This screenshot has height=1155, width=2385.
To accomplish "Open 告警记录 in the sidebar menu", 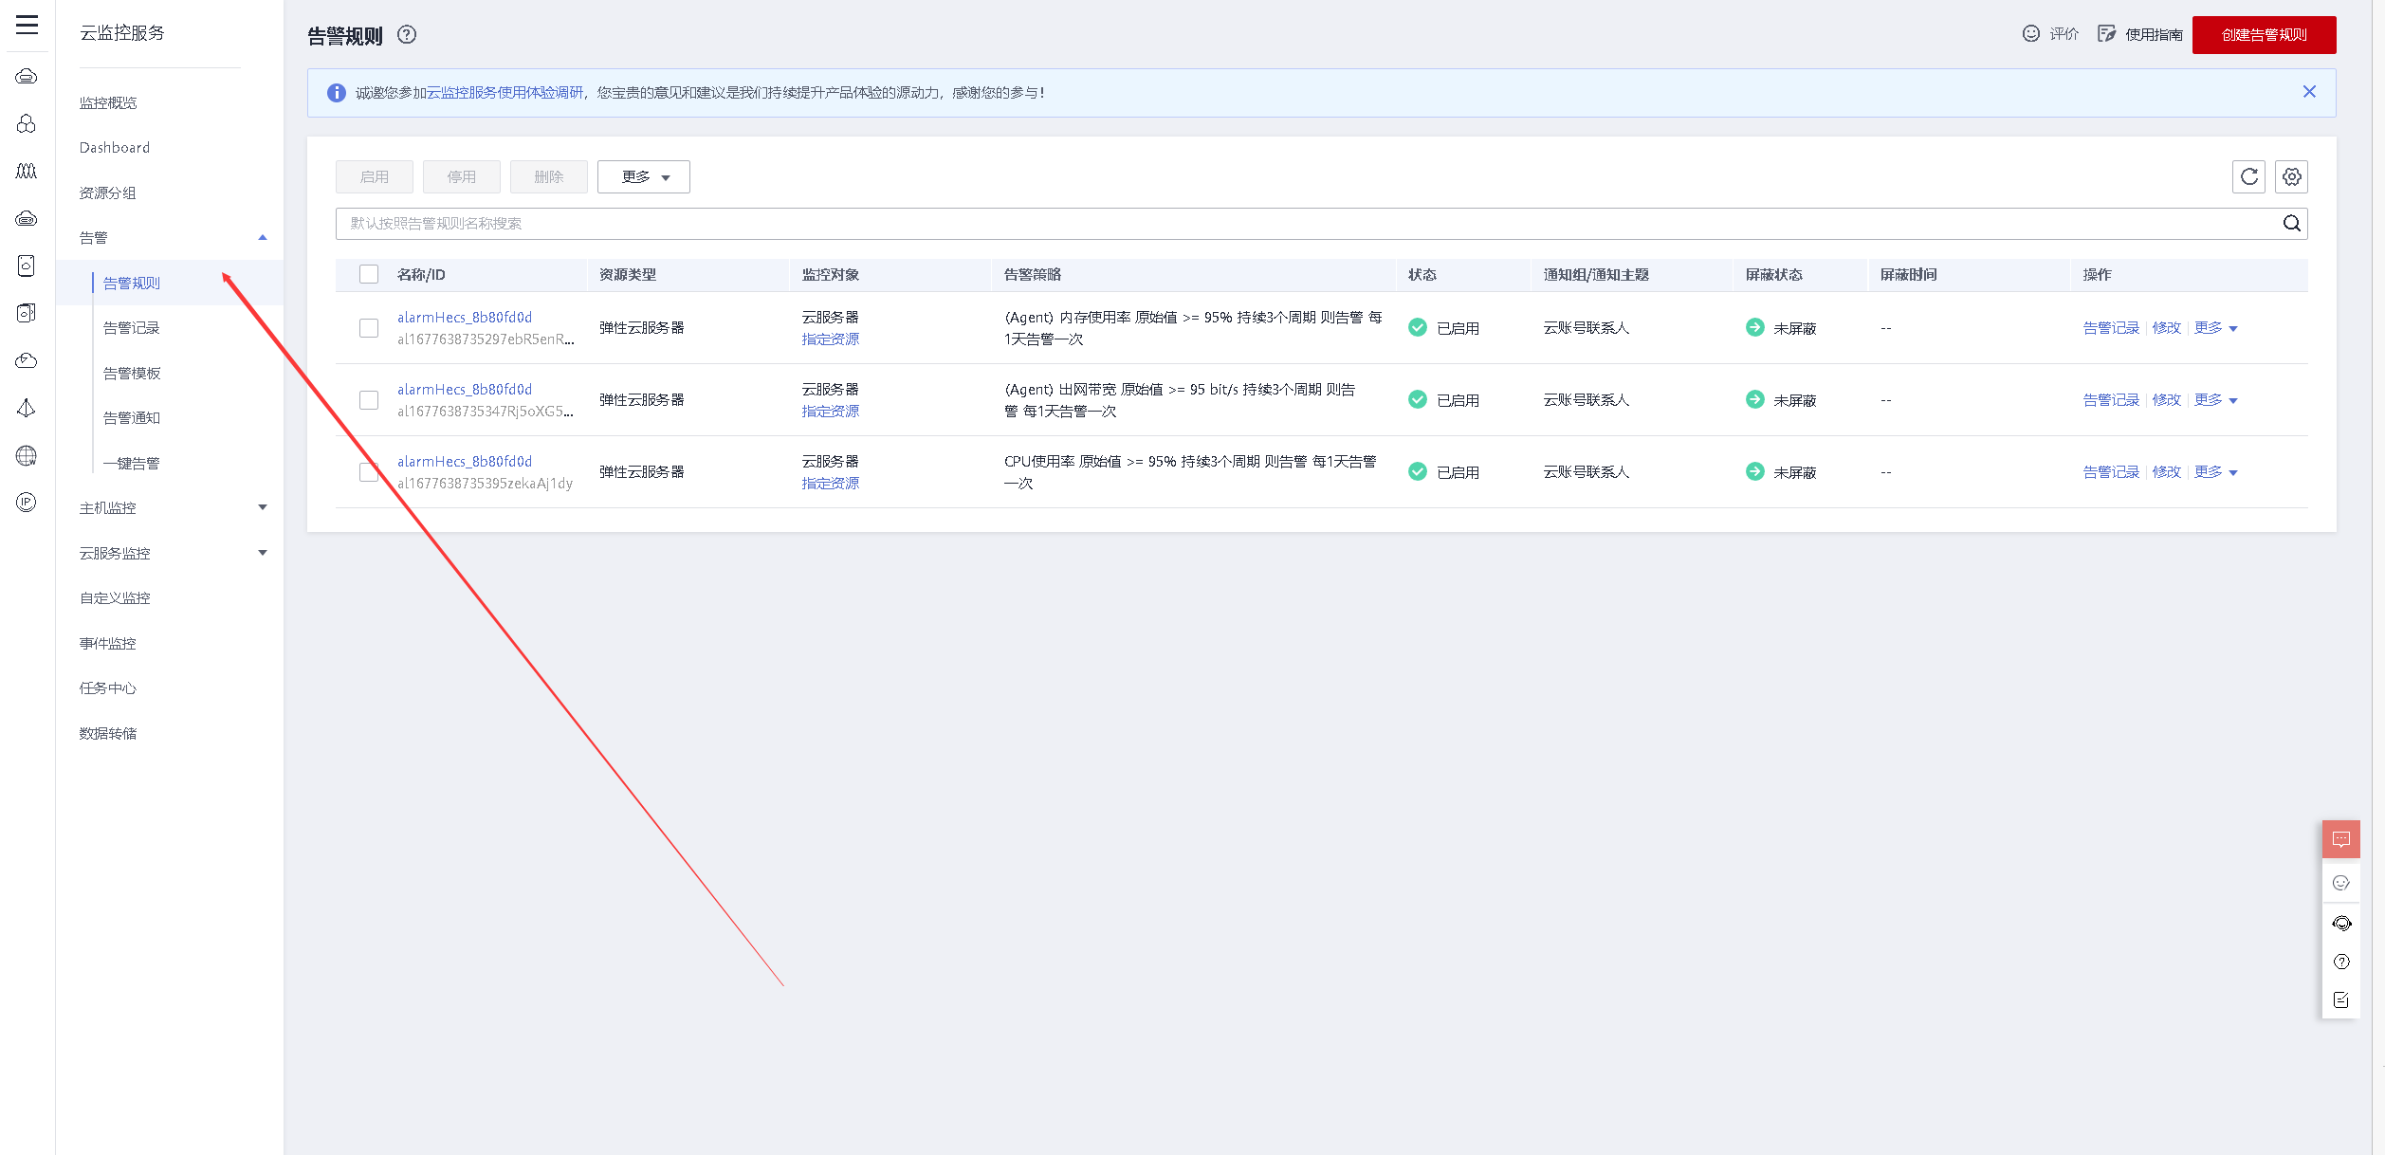I will pos(132,328).
